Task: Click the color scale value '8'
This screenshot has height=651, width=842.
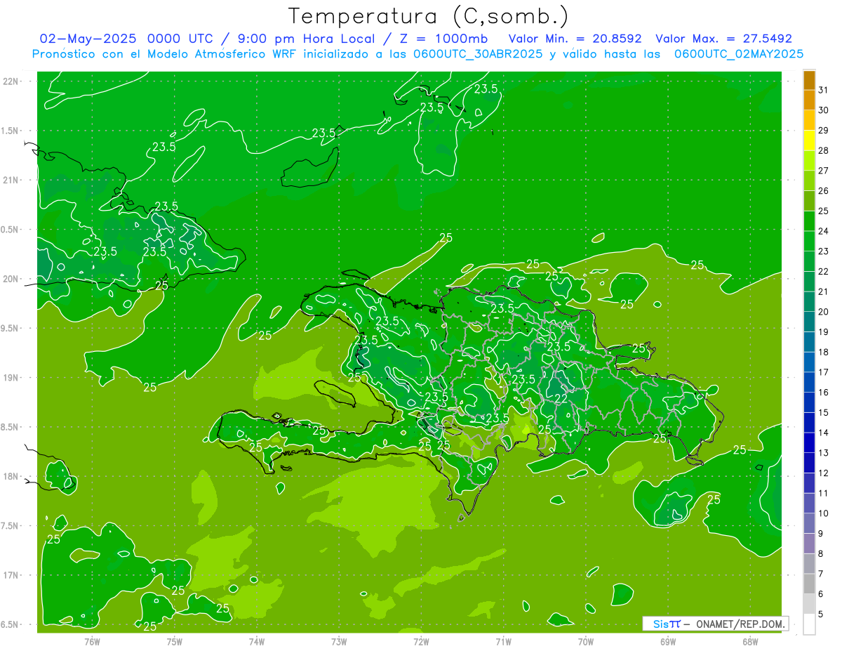Action: click(x=821, y=553)
